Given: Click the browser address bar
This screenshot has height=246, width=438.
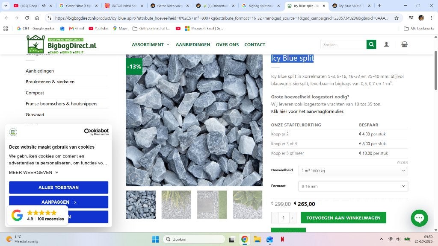Looking at the screenshot, I should (221, 18).
